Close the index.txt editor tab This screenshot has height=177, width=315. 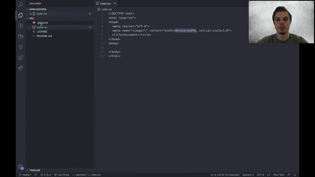(115, 3)
